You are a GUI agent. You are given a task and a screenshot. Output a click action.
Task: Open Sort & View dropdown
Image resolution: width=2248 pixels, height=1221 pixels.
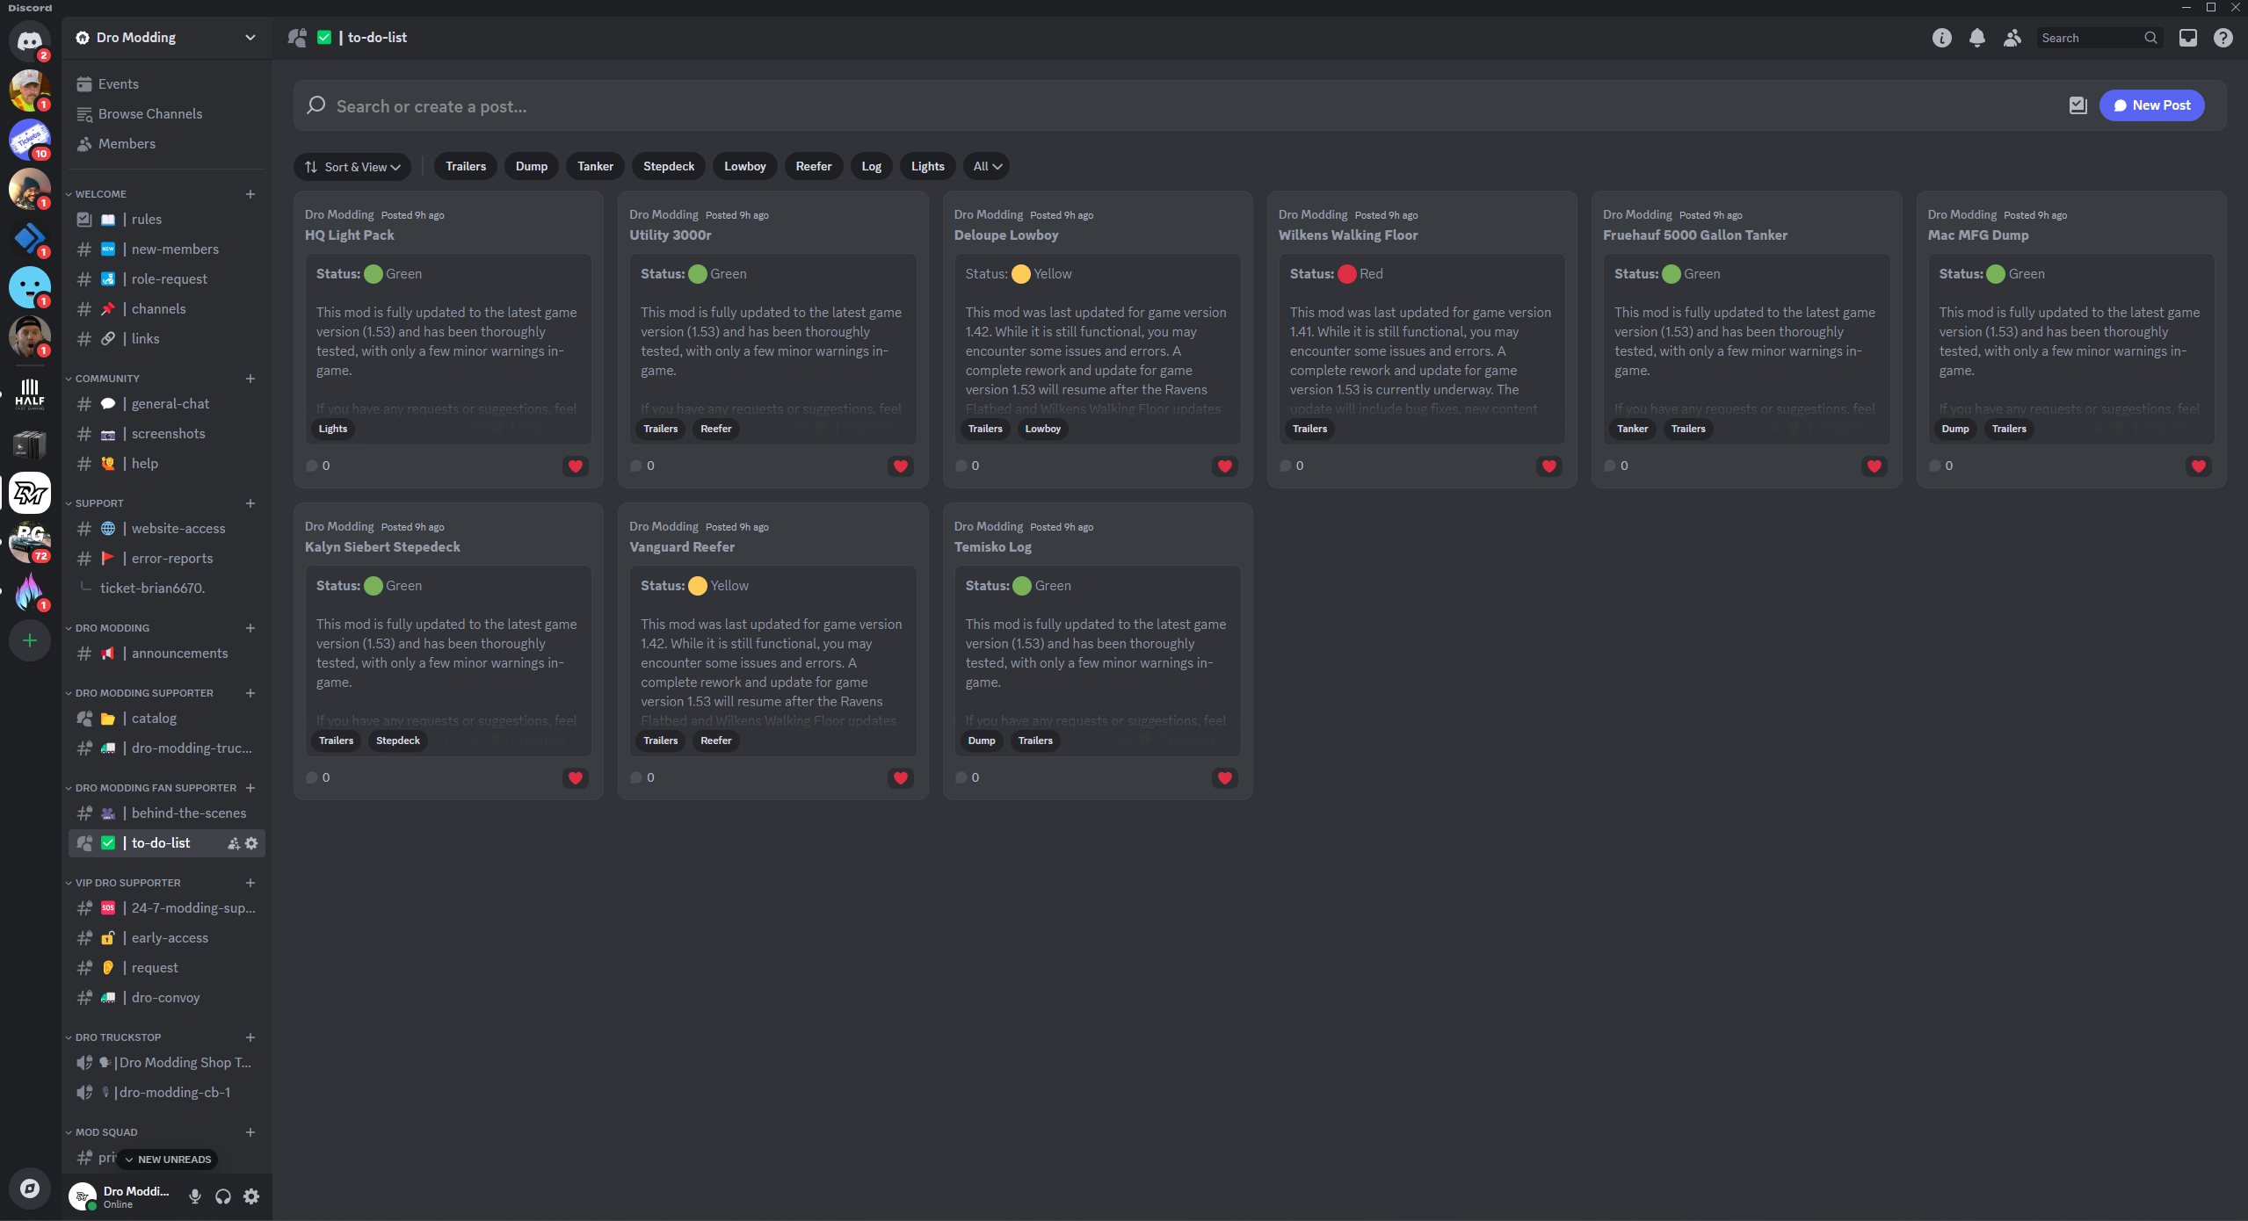coord(352,167)
